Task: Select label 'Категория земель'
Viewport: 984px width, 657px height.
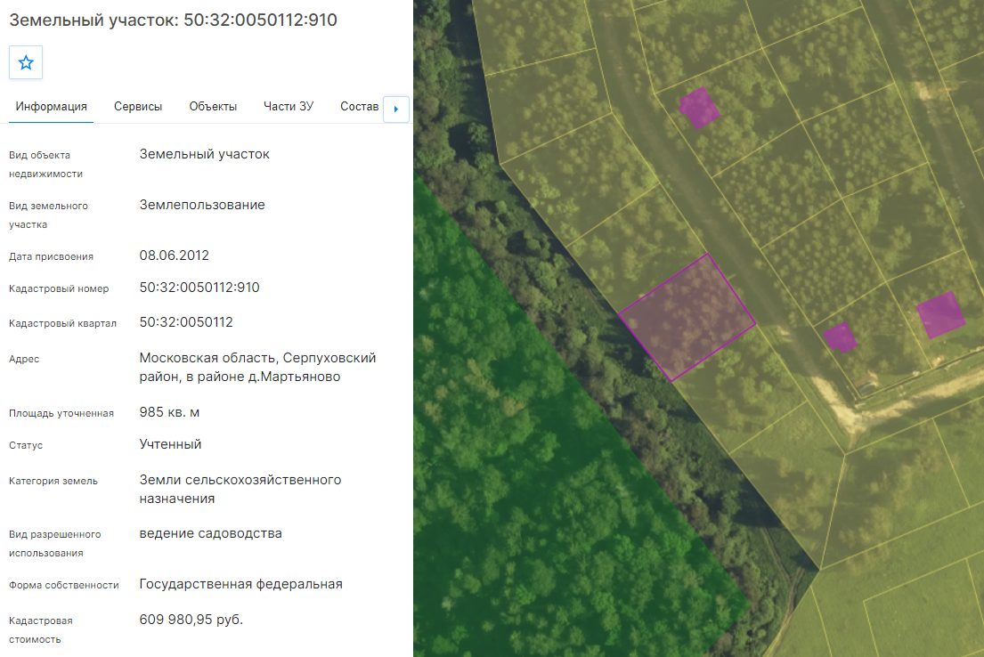Action: click(53, 481)
